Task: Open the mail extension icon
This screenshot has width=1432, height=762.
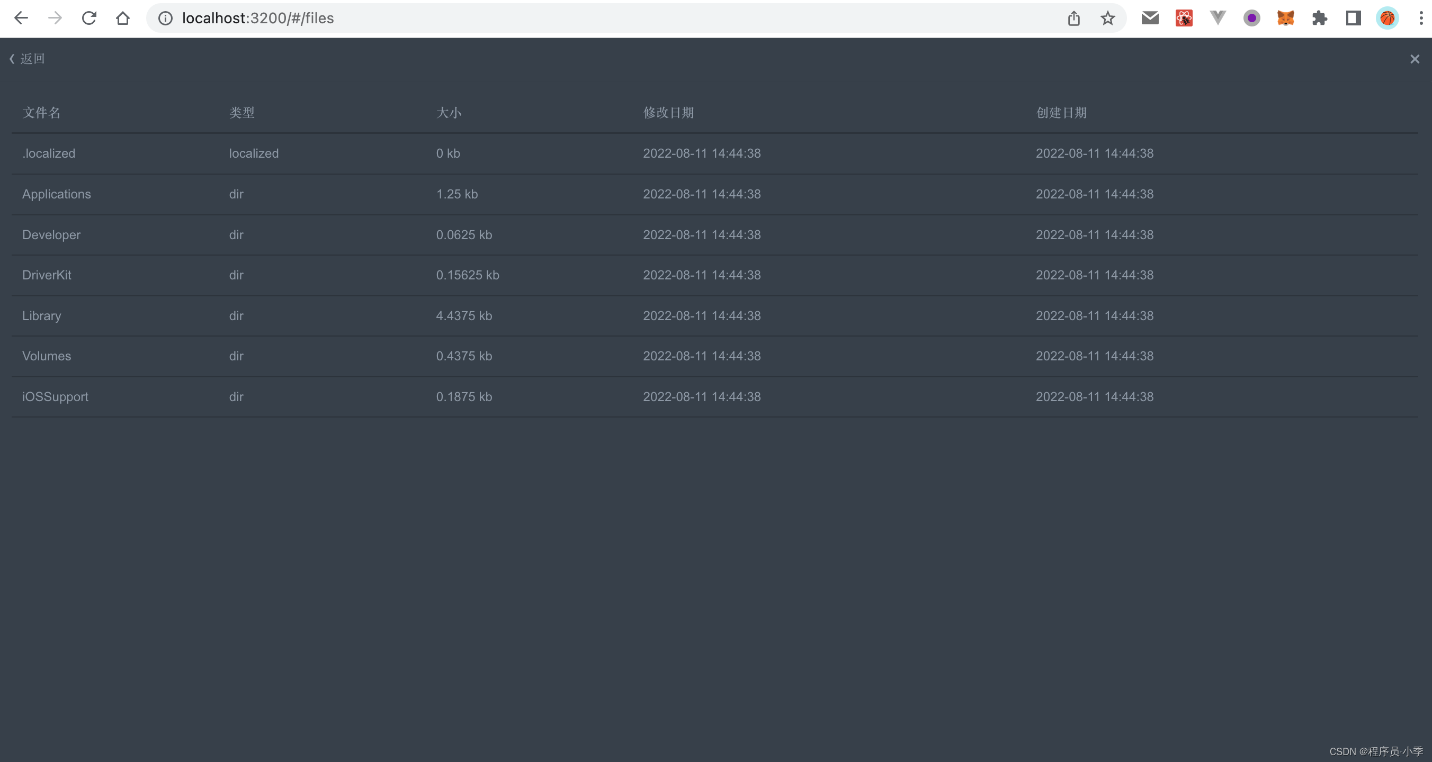Action: (x=1150, y=19)
